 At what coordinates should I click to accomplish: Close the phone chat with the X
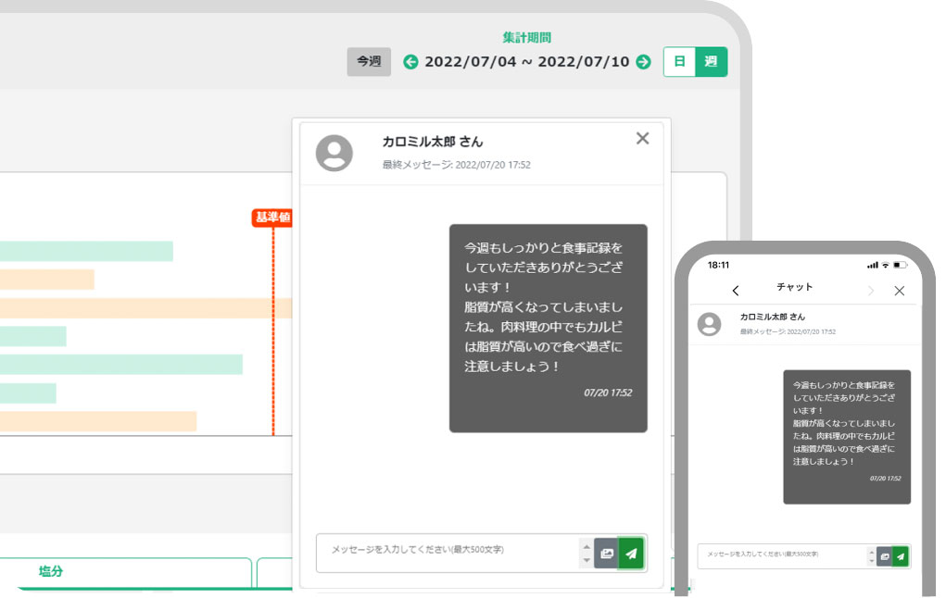tap(899, 291)
